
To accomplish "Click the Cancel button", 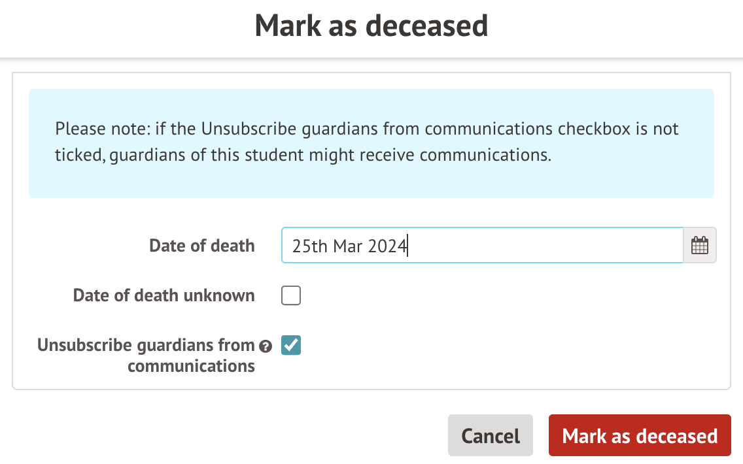I will click(x=491, y=435).
